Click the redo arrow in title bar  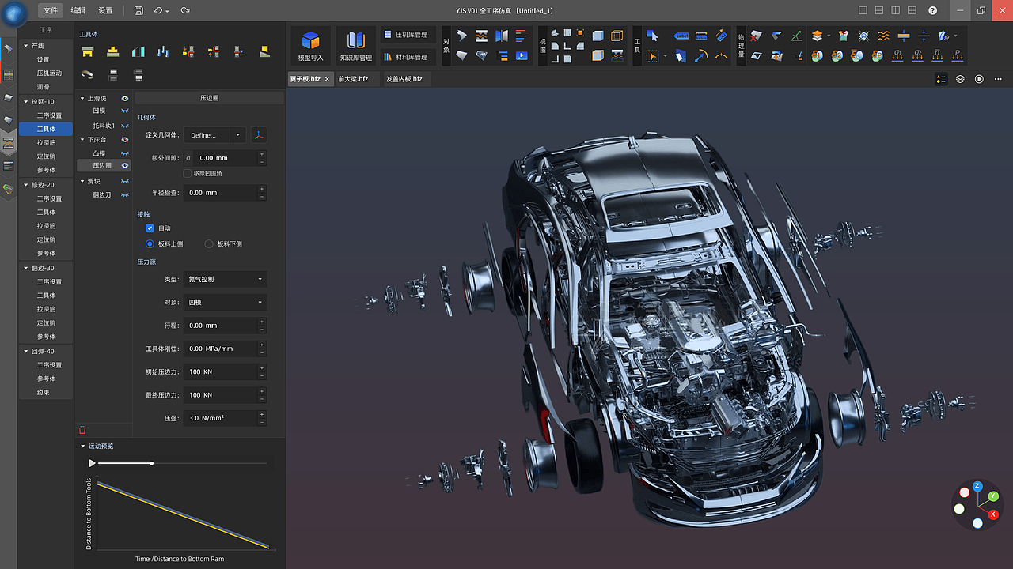click(185, 10)
